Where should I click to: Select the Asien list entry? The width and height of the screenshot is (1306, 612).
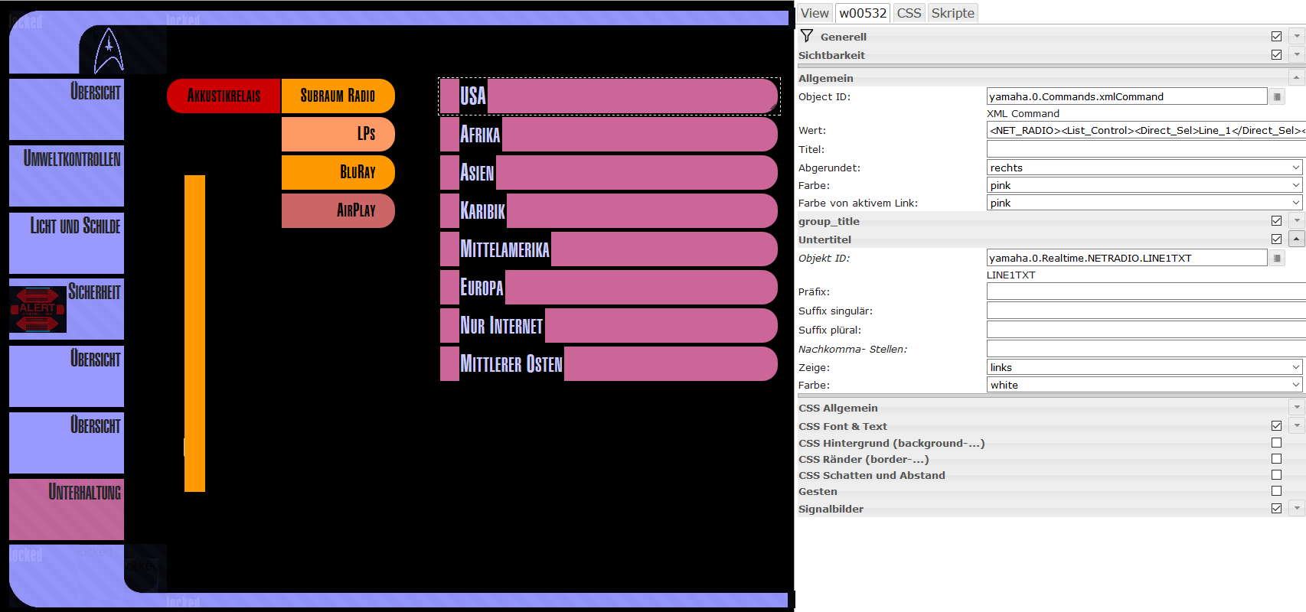(x=609, y=172)
